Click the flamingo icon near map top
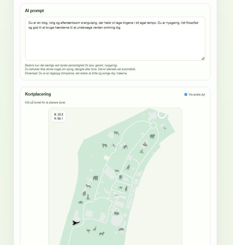This screenshot has width=233, height=245. tap(165, 129)
